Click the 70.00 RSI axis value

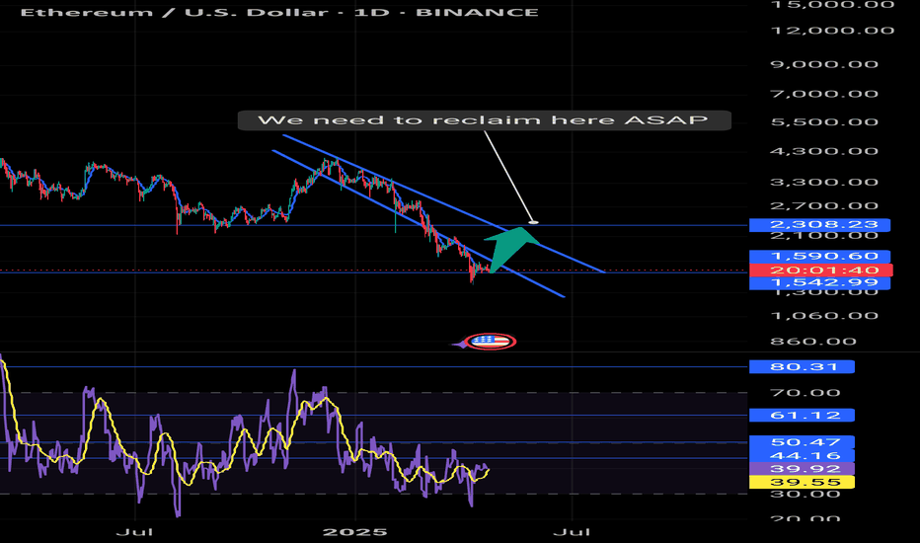click(805, 393)
